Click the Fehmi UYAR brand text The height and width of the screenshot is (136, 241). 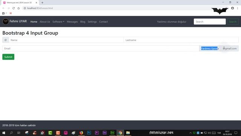tap(18, 21)
